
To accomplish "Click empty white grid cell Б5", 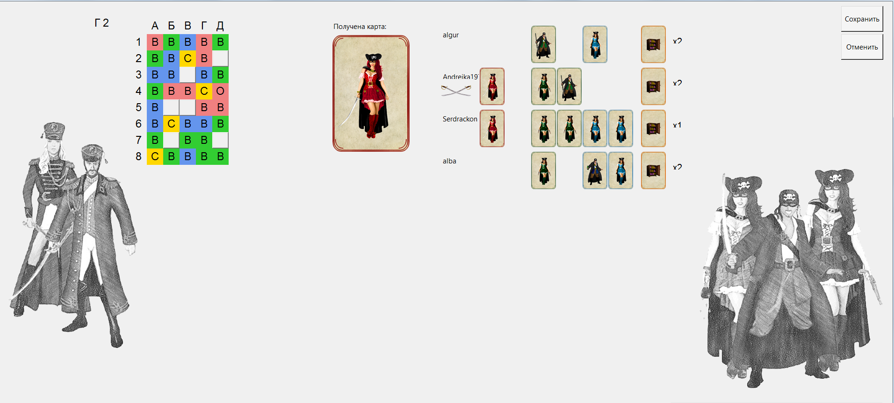I will [x=171, y=107].
